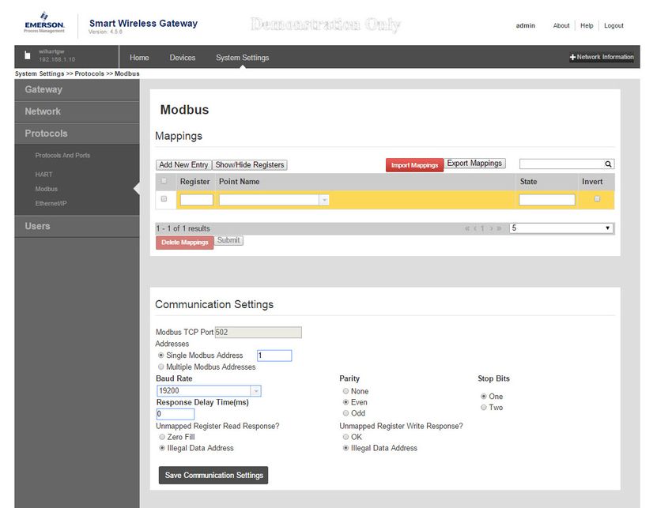The image size is (672, 508).
Task: Click System Settings in the breadcrumb path
Action: click(x=40, y=73)
